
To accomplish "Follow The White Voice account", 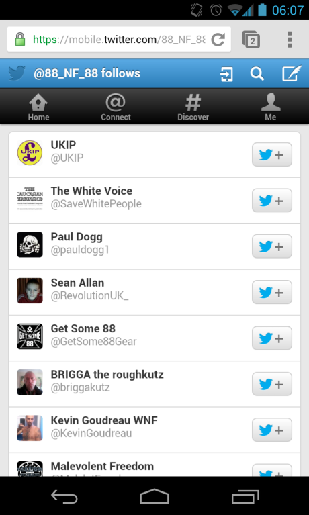I will [272, 200].
